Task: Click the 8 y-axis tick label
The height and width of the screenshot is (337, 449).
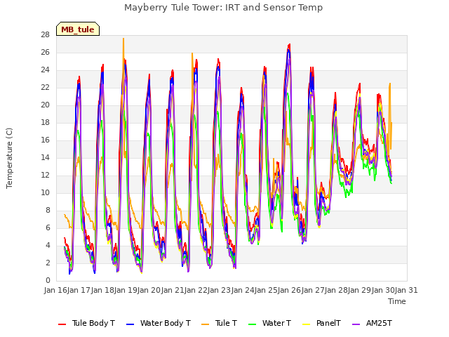Action: coord(48,211)
